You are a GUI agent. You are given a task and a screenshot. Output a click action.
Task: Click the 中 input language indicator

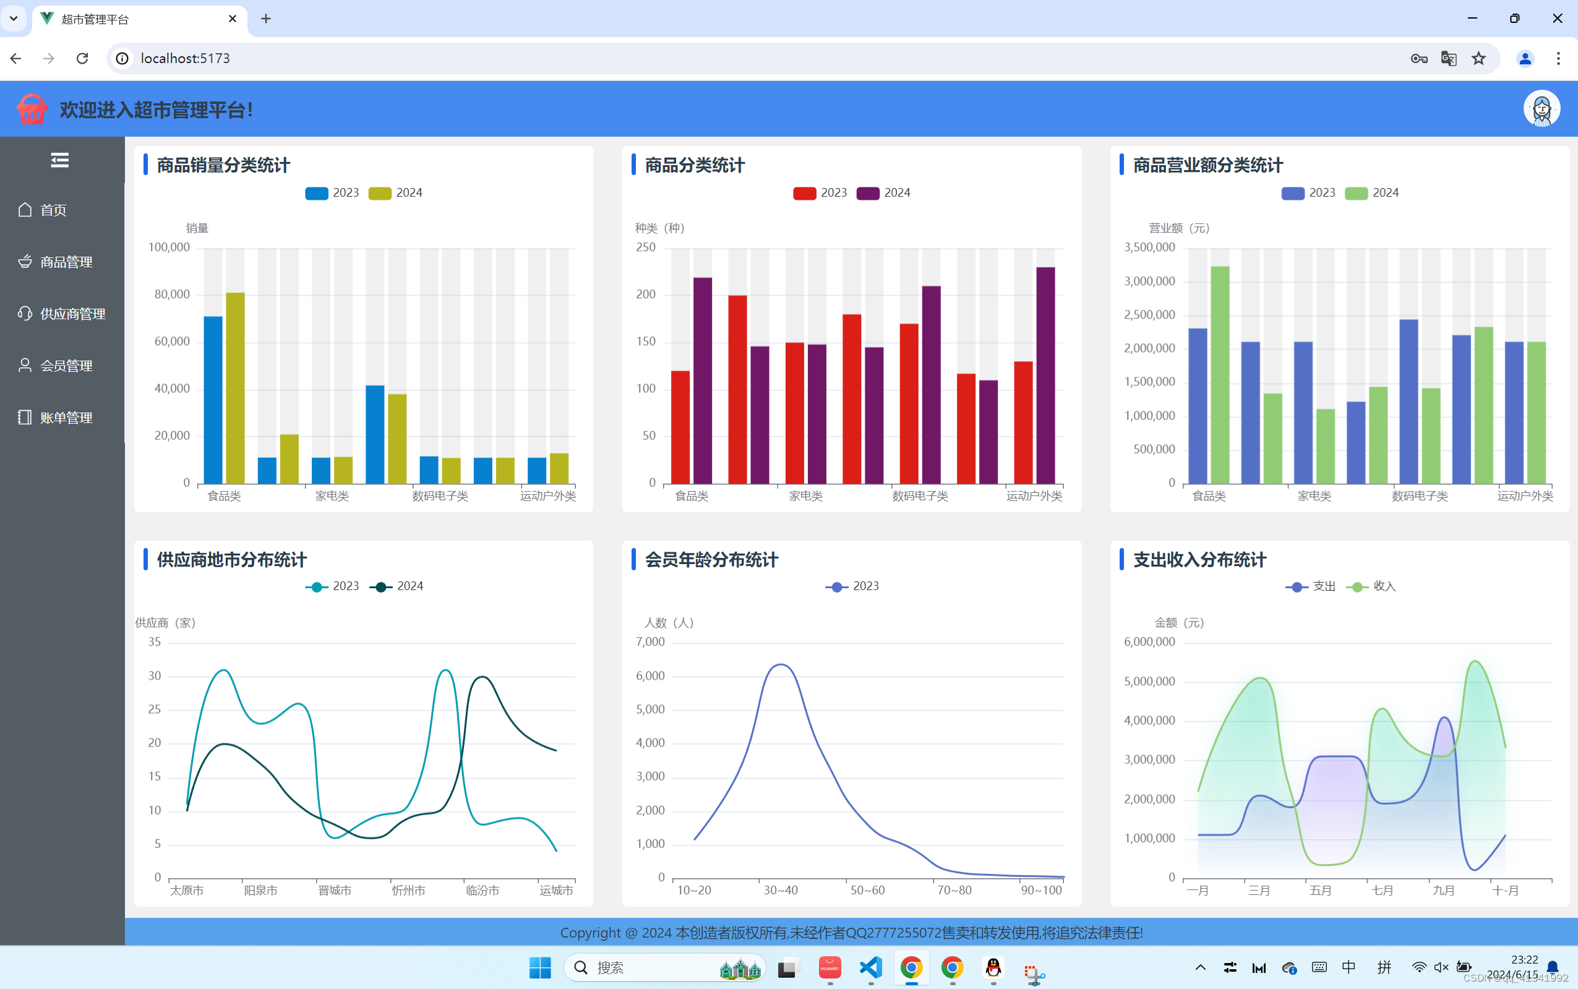(x=1349, y=967)
